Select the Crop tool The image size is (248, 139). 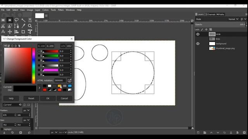(23, 32)
